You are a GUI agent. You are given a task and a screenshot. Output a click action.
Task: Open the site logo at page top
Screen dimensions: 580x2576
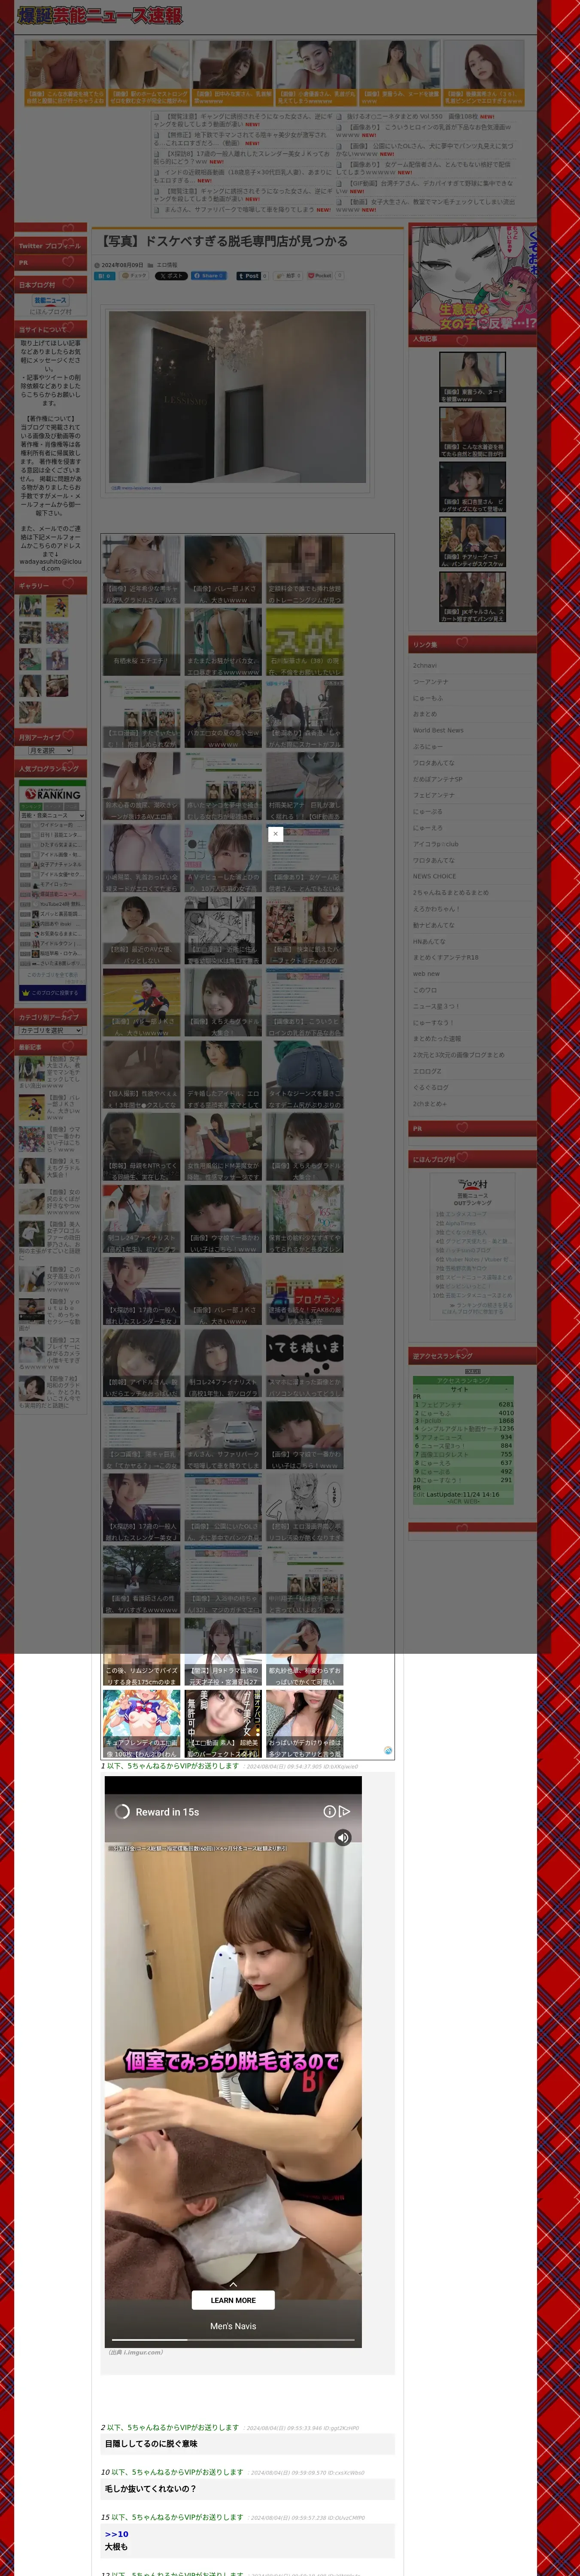click(100, 16)
